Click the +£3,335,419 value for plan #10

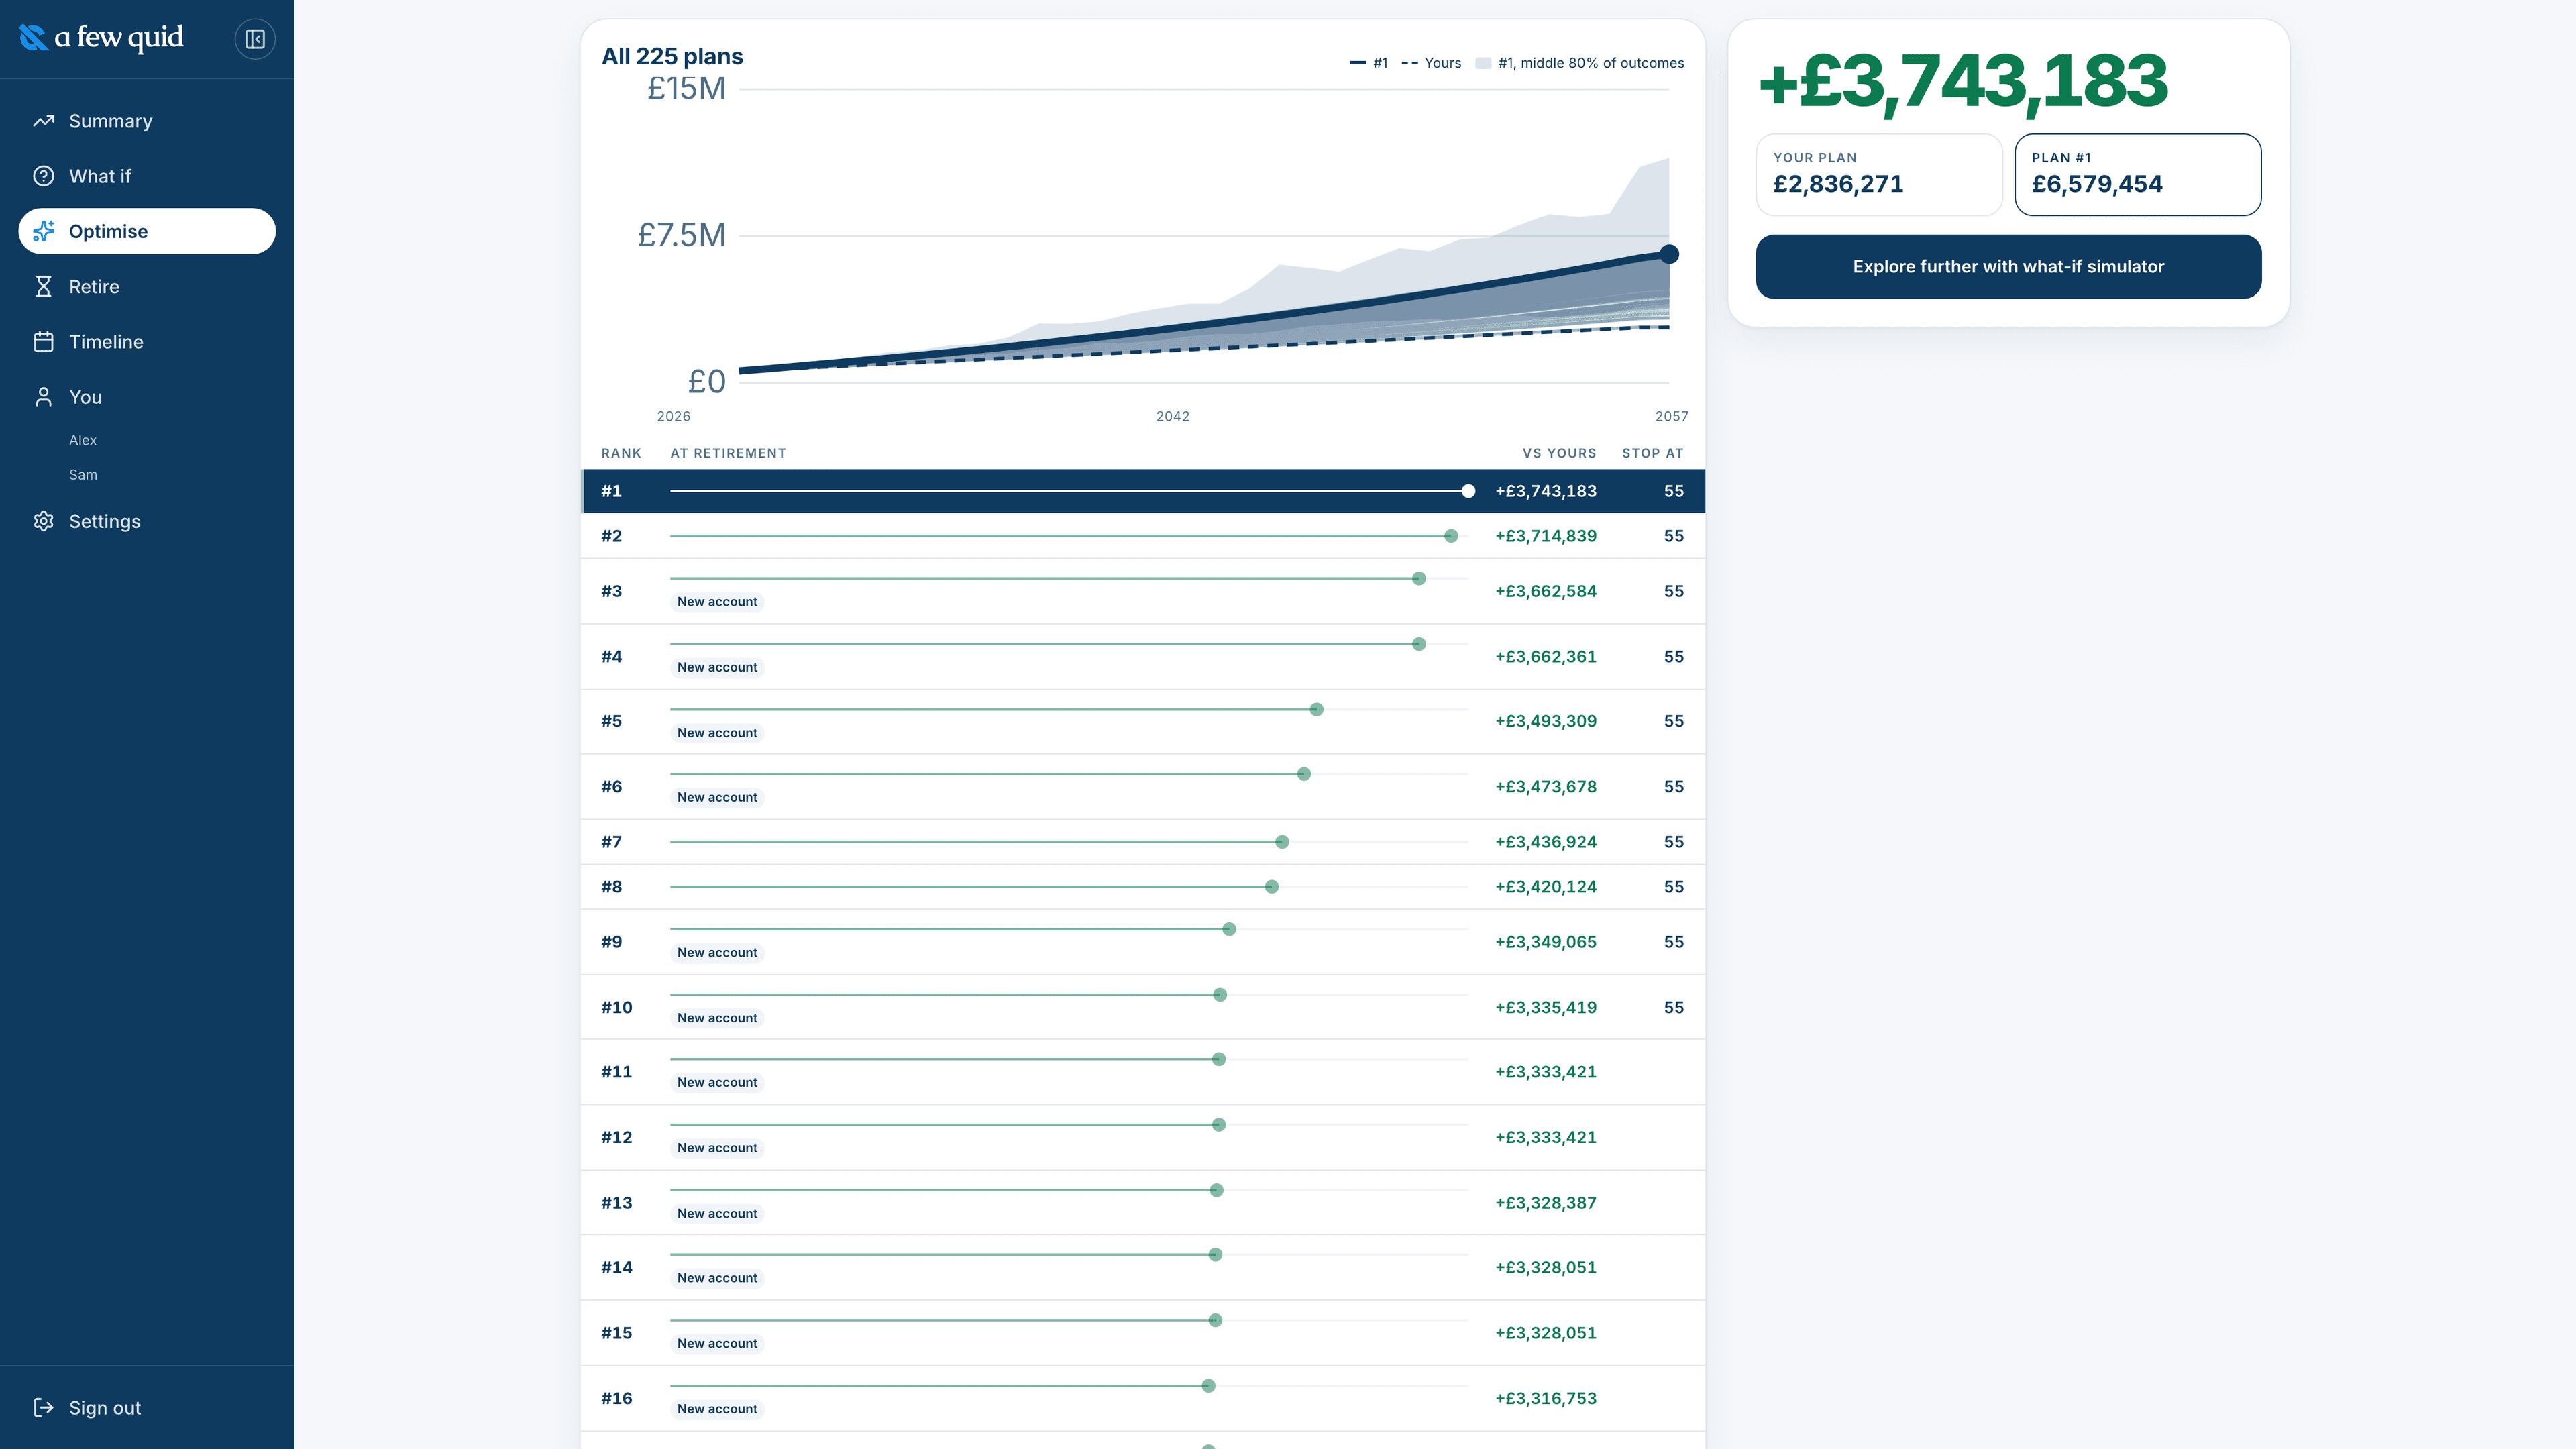[x=1545, y=1007]
